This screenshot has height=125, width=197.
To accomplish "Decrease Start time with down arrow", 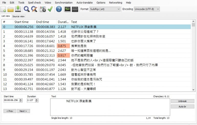I will pyautogui.click(x=21, y=101).
